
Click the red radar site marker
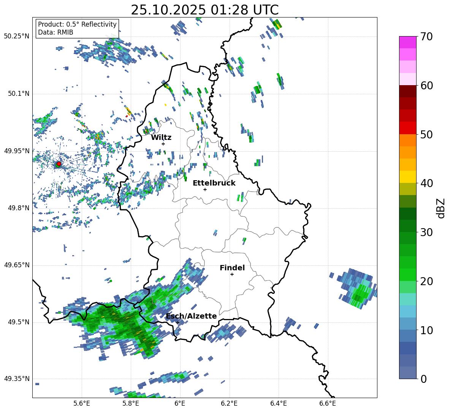tap(59, 164)
